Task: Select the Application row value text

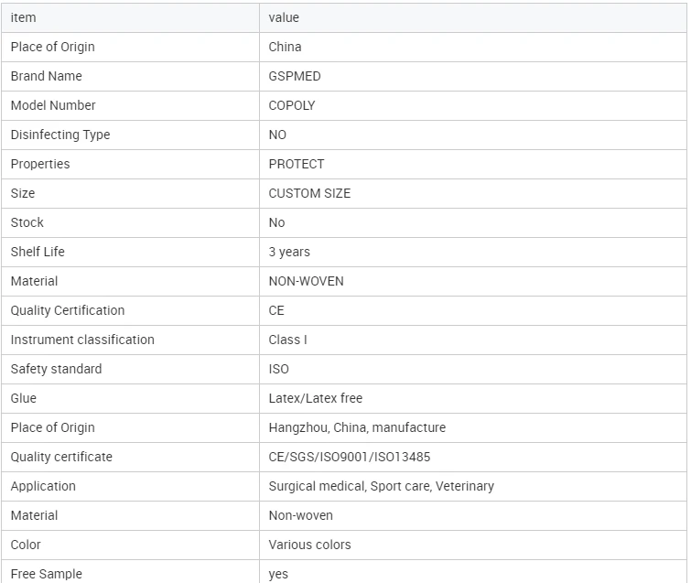Action: (x=382, y=487)
